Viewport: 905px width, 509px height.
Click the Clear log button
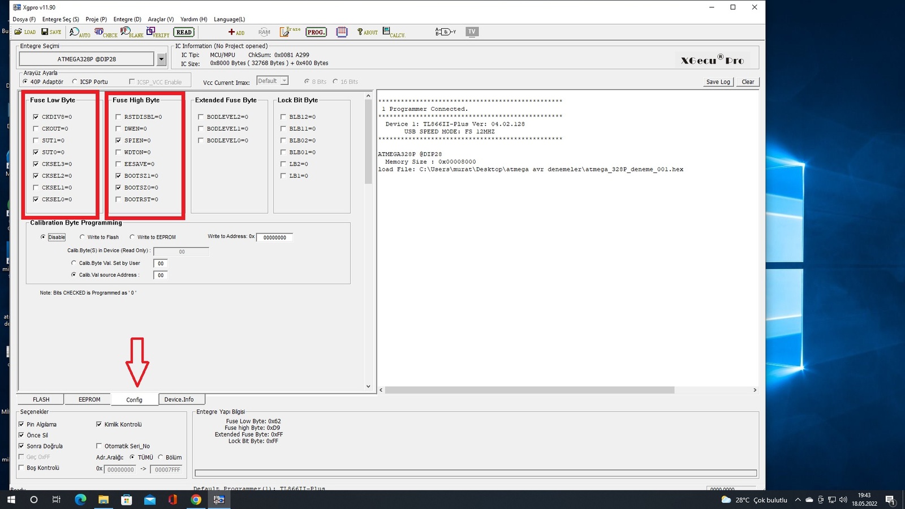coord(748,81)
